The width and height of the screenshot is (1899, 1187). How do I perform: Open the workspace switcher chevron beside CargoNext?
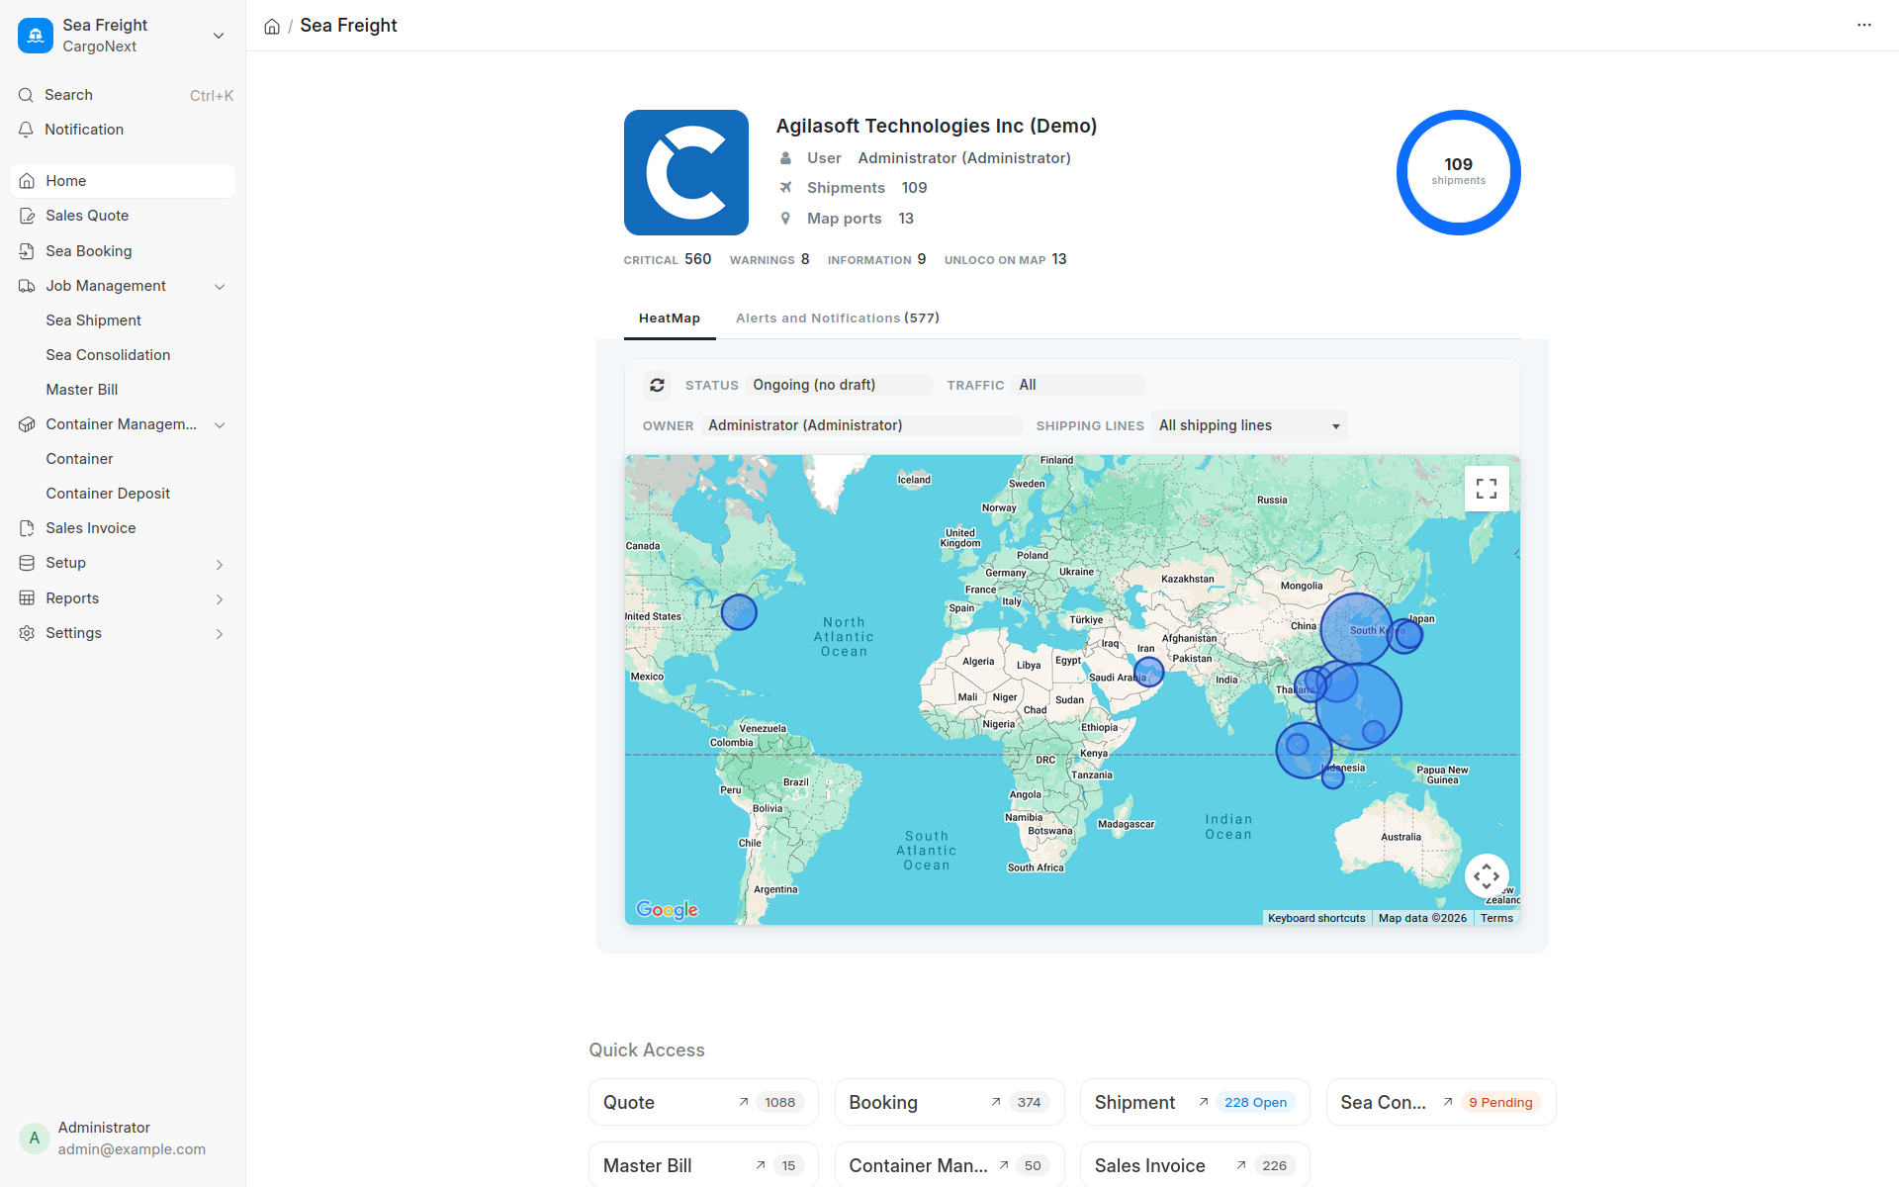219,36
